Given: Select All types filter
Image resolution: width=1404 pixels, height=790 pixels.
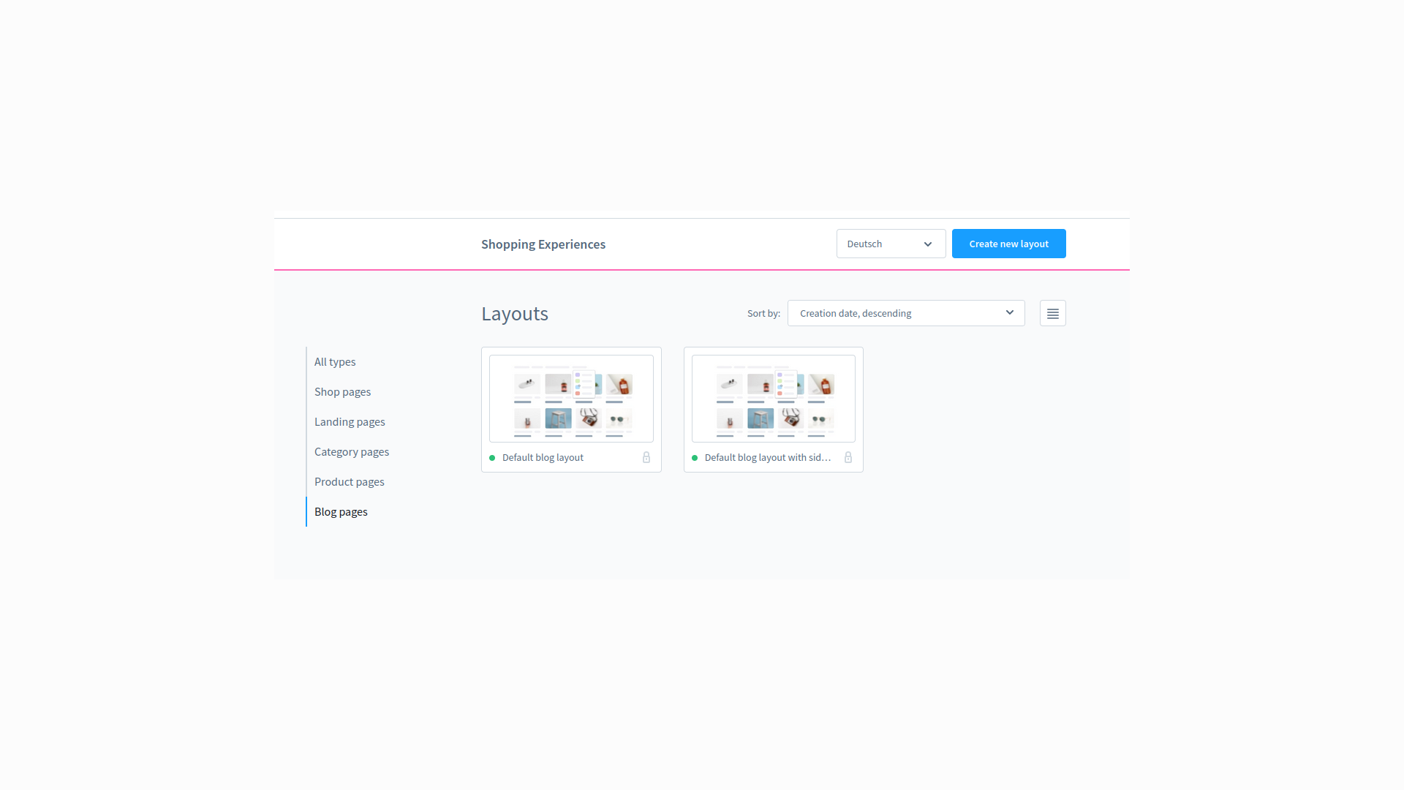Looking at the screenshot, I should pos(335,361).
